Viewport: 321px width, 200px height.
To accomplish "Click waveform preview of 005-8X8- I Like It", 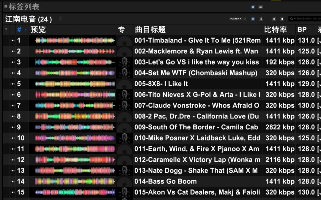I will click(75, 84).
